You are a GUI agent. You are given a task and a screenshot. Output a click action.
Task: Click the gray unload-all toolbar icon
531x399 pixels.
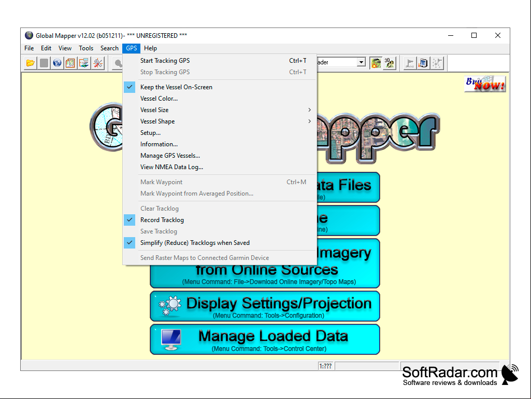pos(44,63)
